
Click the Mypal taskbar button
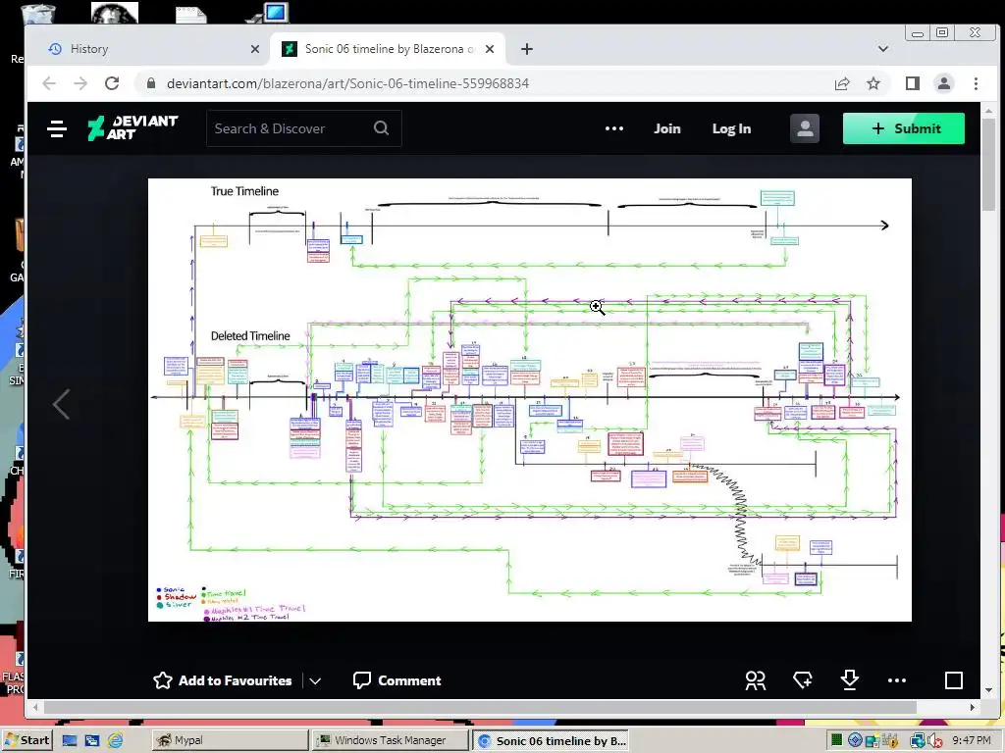[230, 740]
